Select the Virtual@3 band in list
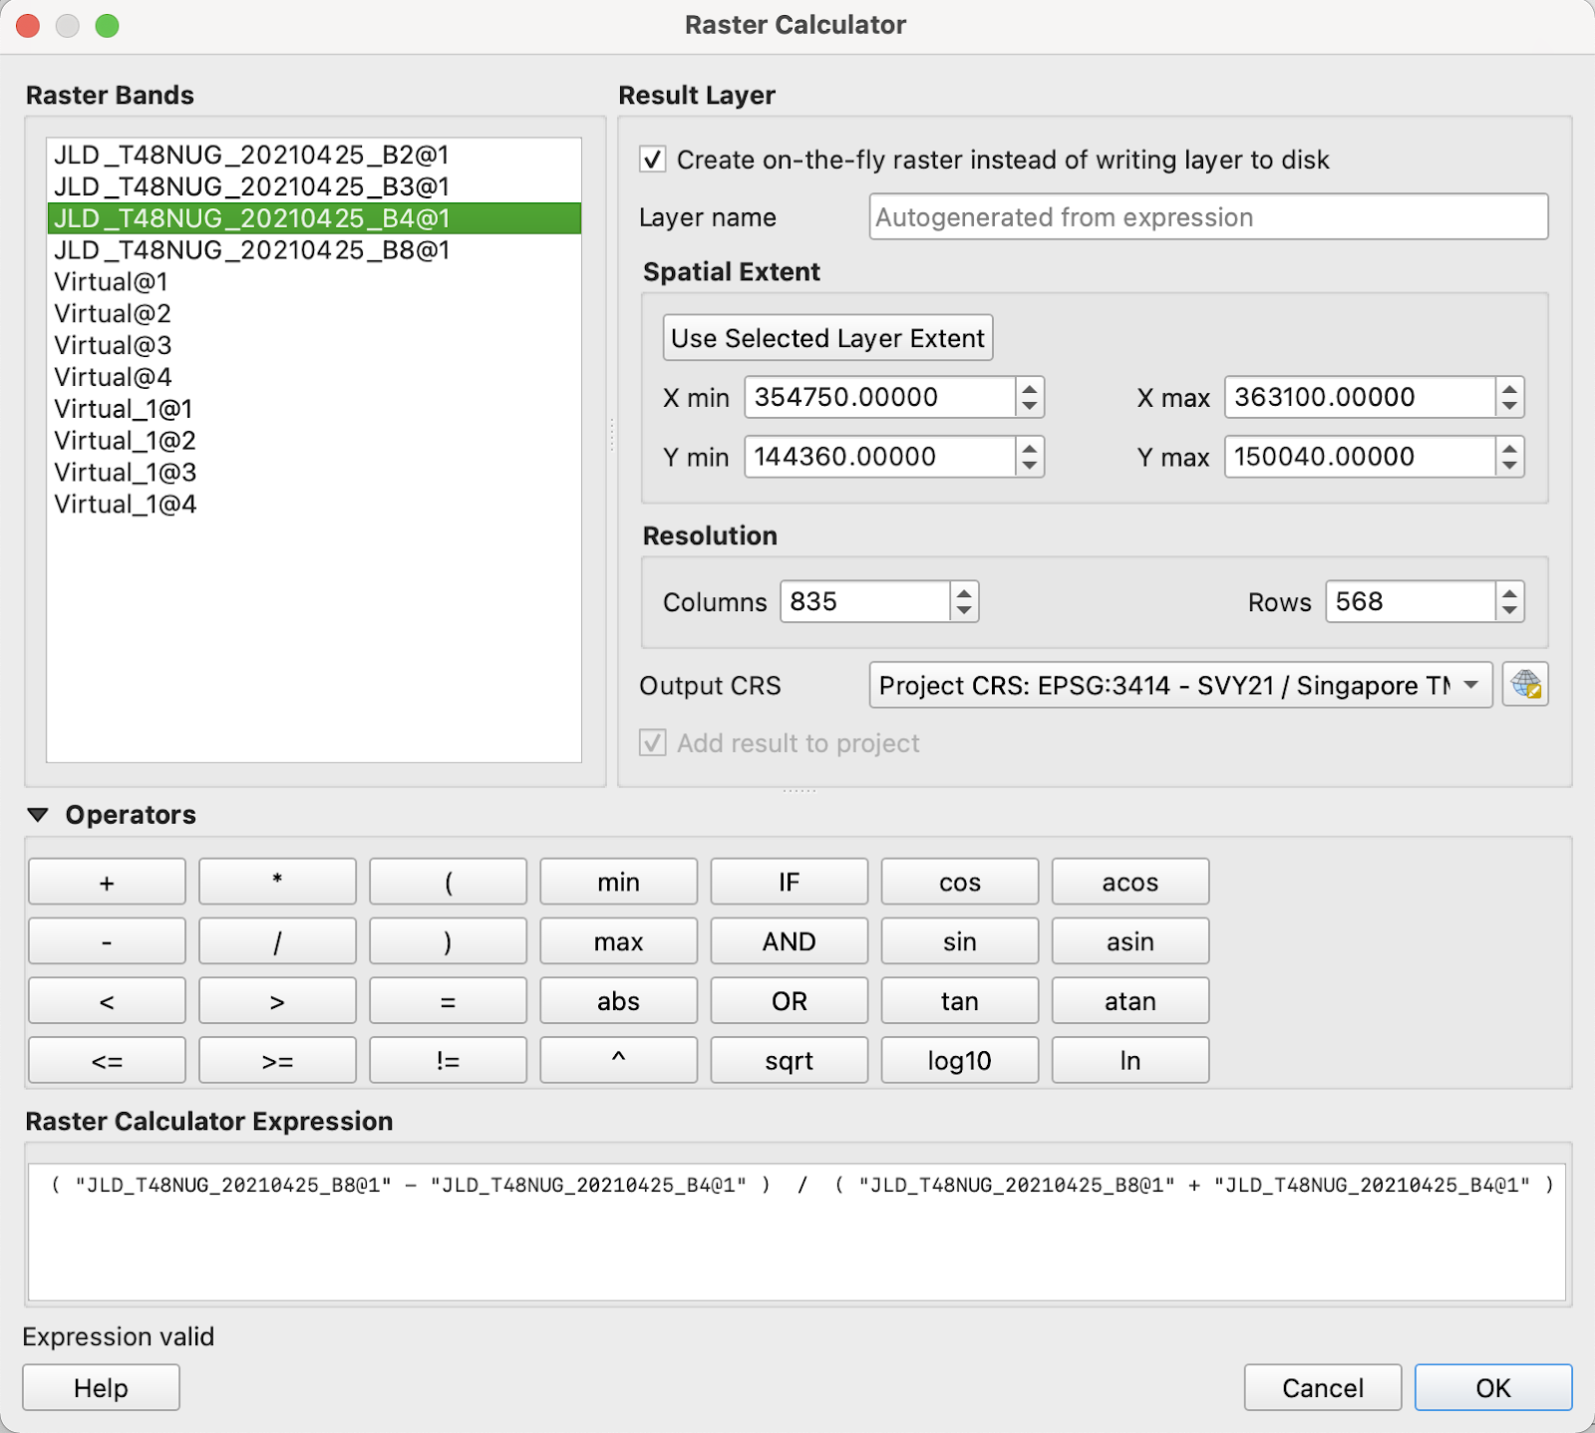This screenshot has height=1433, width=1595. [113, 346]
